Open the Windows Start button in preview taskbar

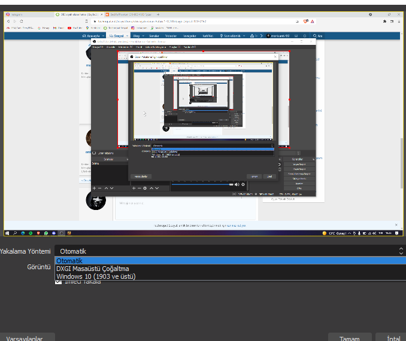pos(7,233)
